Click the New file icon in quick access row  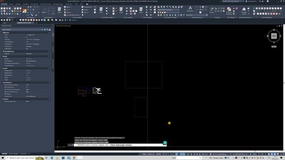pyautogui.click(x=2, y=20)
